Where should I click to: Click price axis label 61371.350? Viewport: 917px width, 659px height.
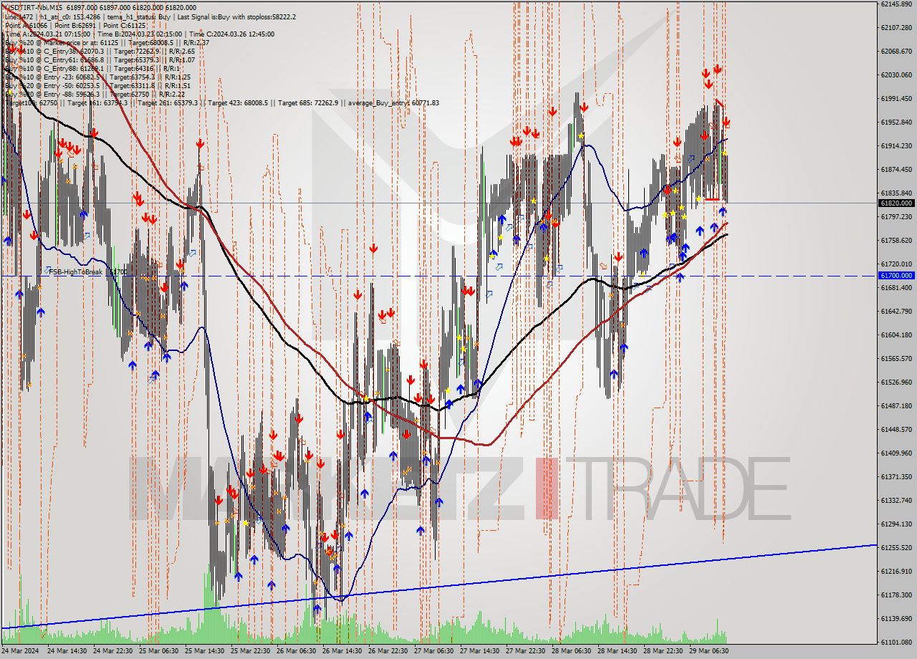pyautogui.click(x=898, y=476)
